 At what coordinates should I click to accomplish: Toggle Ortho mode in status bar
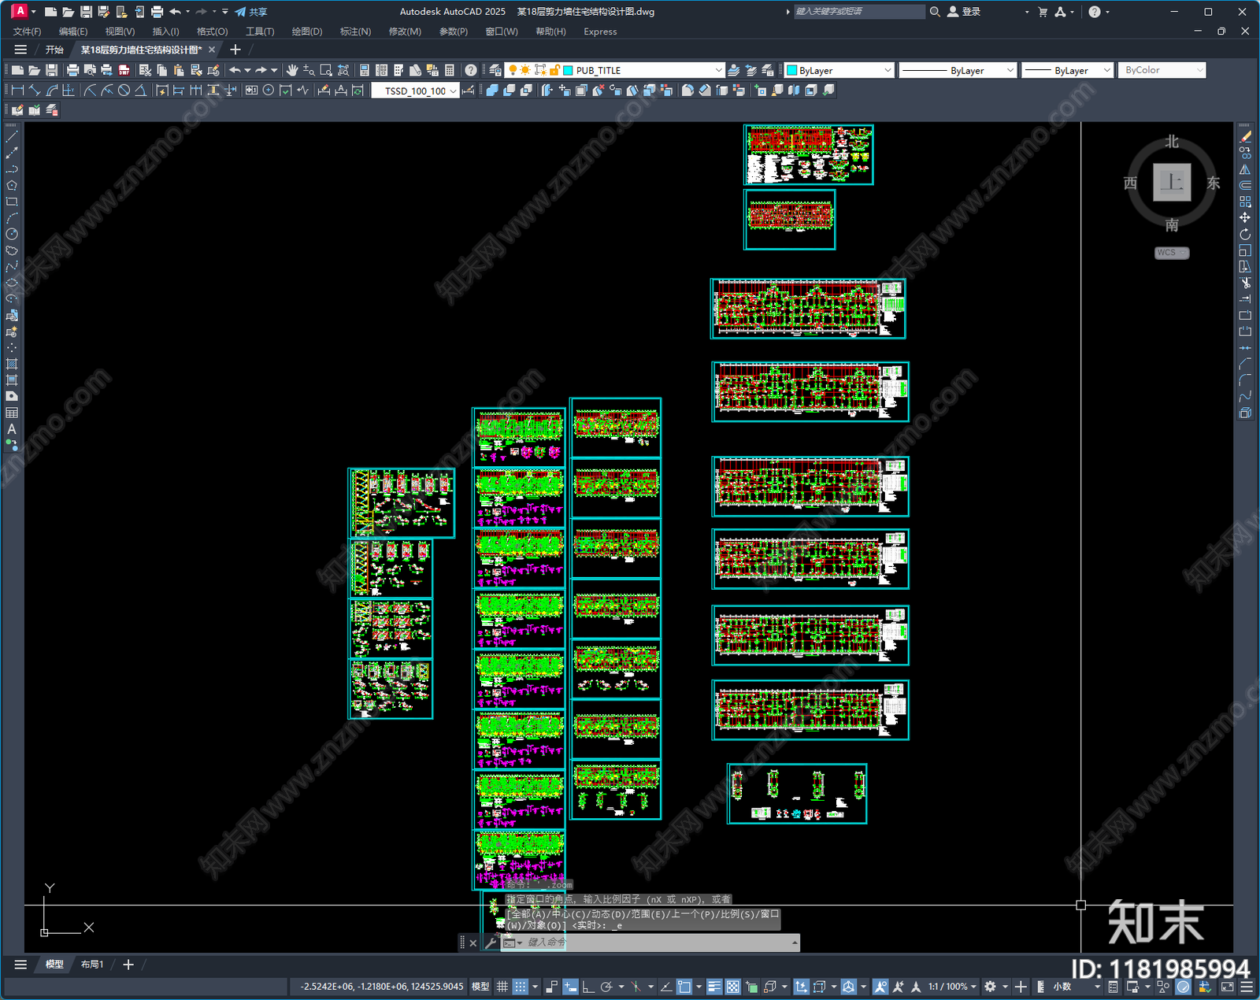coord(588,987)
